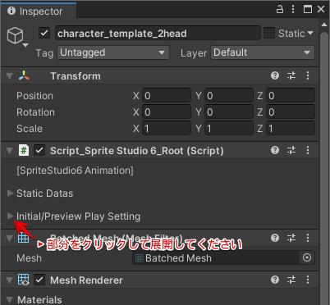This screenshot has height=305, width=330.
Task: Click the Rotation label
Action: tap(35, 112)
